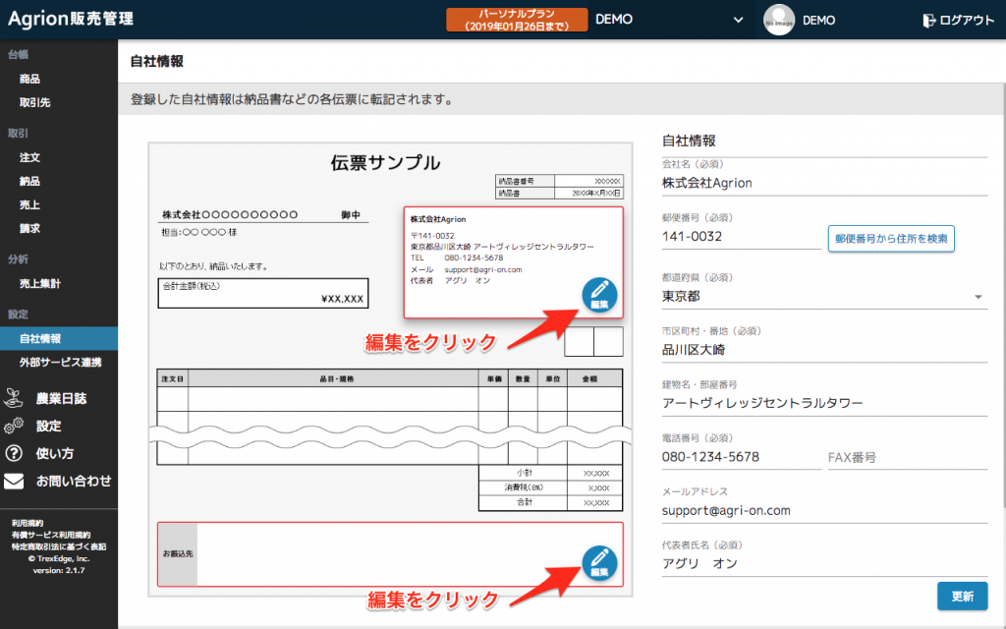Click the 電話番号 field

(741, 457)
